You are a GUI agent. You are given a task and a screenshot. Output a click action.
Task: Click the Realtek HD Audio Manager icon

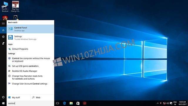click(9, 71)
